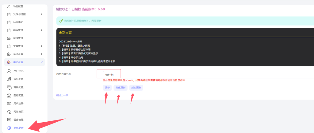The image size is (314, 133).
Task: Collapse the 美化设置 menu chevron
Action: pos(41,62)
